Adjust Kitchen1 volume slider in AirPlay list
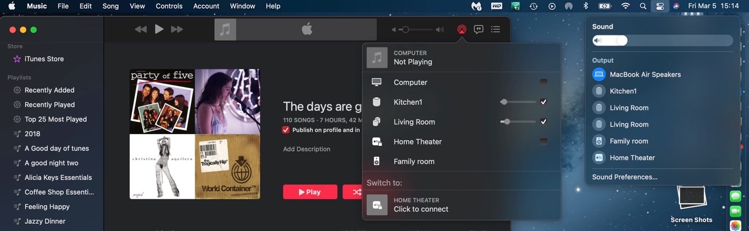The image size is (749, 231). (518, 102)
